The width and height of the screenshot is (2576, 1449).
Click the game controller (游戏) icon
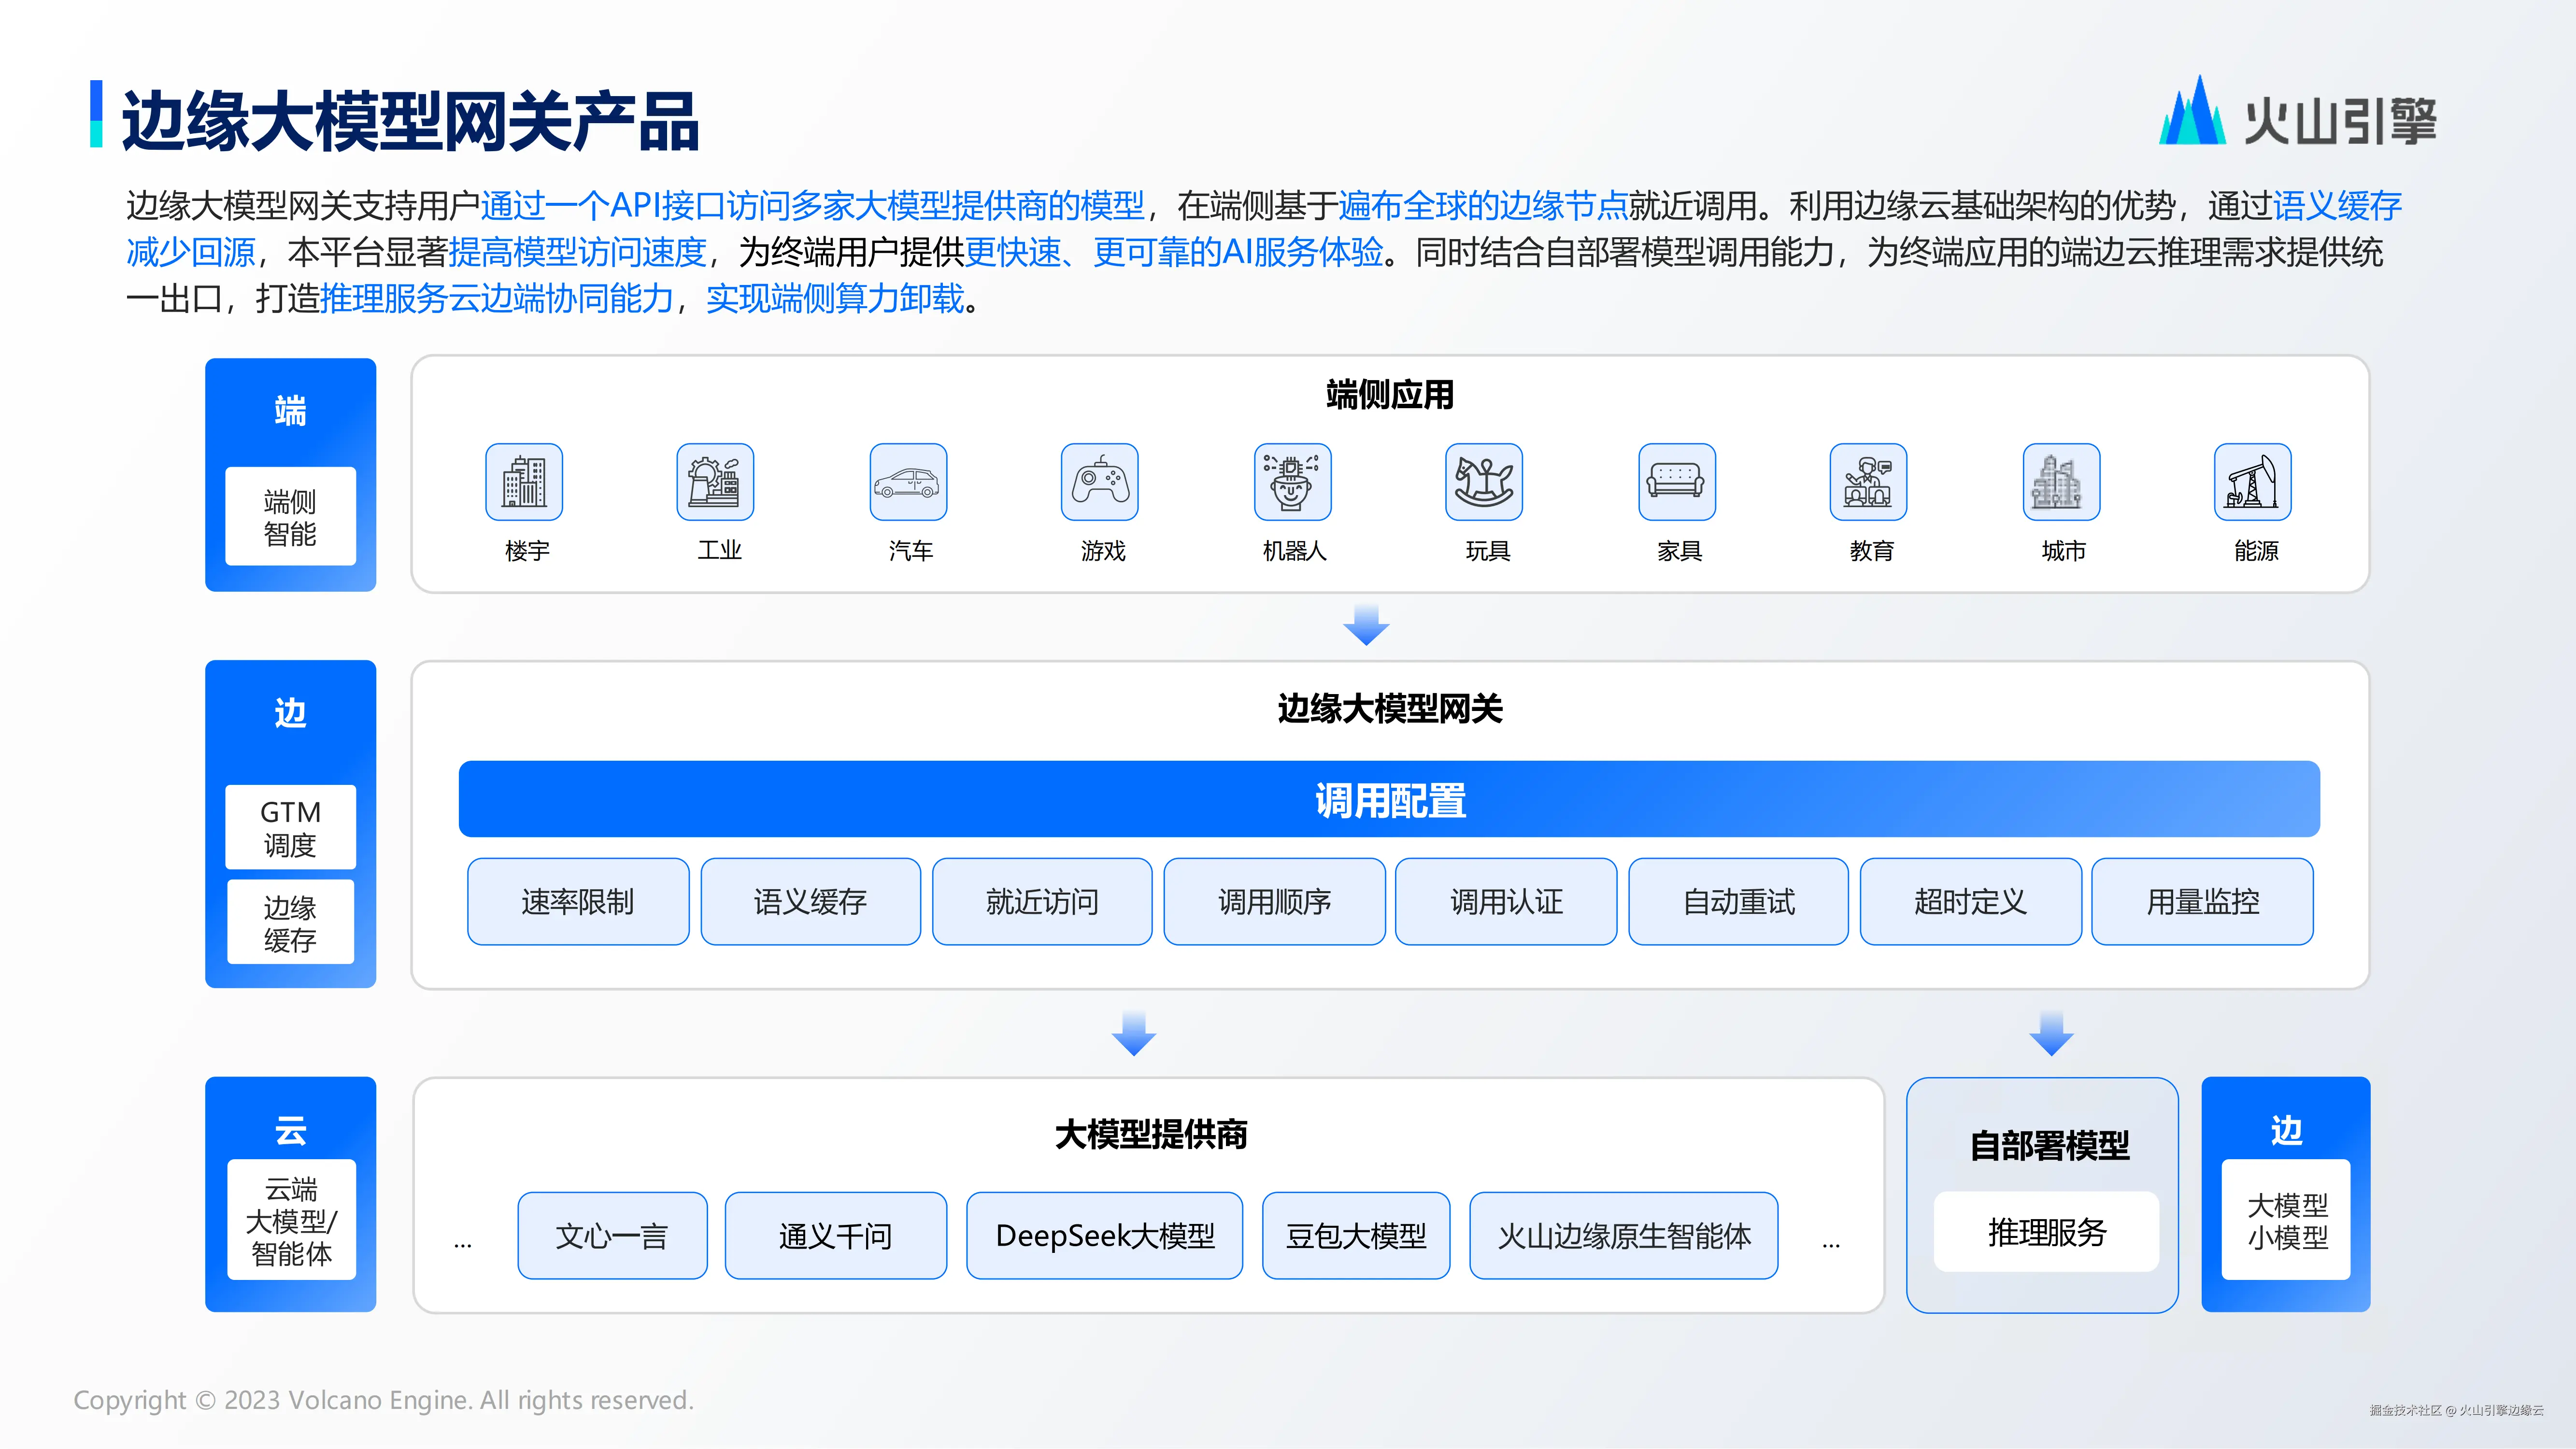1099,482
